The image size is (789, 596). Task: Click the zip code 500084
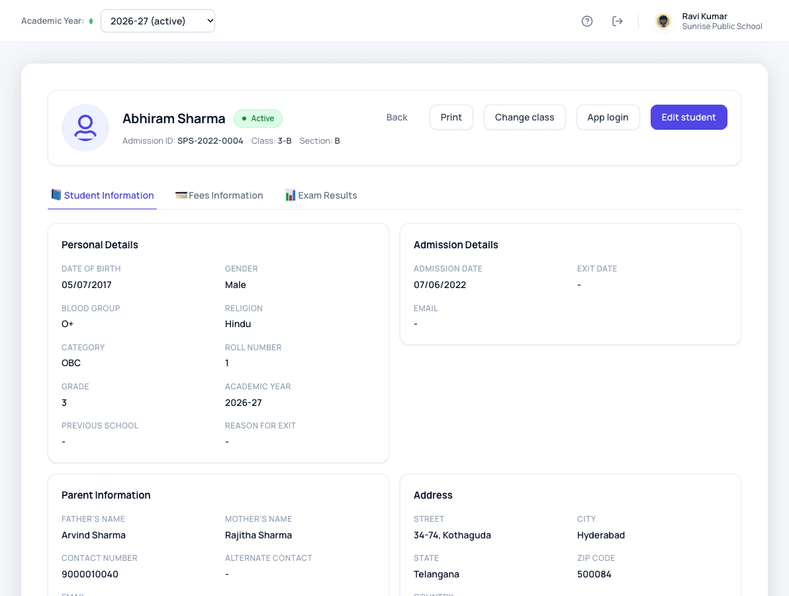[x=594, y=574]
